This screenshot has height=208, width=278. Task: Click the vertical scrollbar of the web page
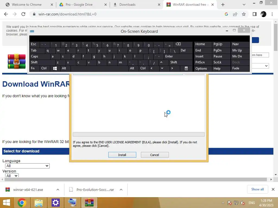tap(276, 37)
